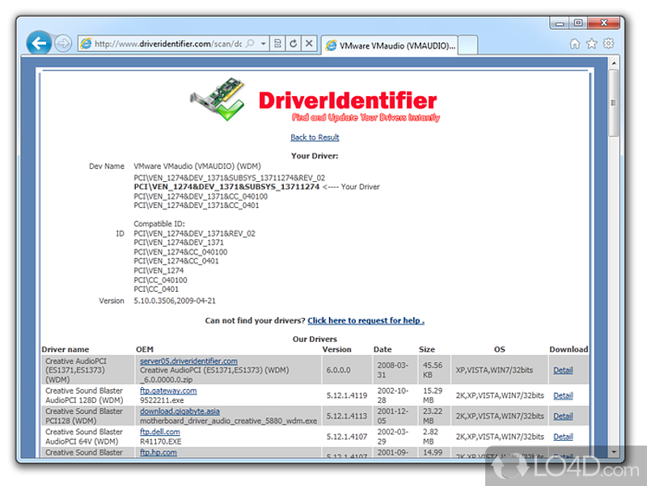Screen dimensions: 647x486
Task: Click the browser Back arrow button
Action: (x=39, y=43)
